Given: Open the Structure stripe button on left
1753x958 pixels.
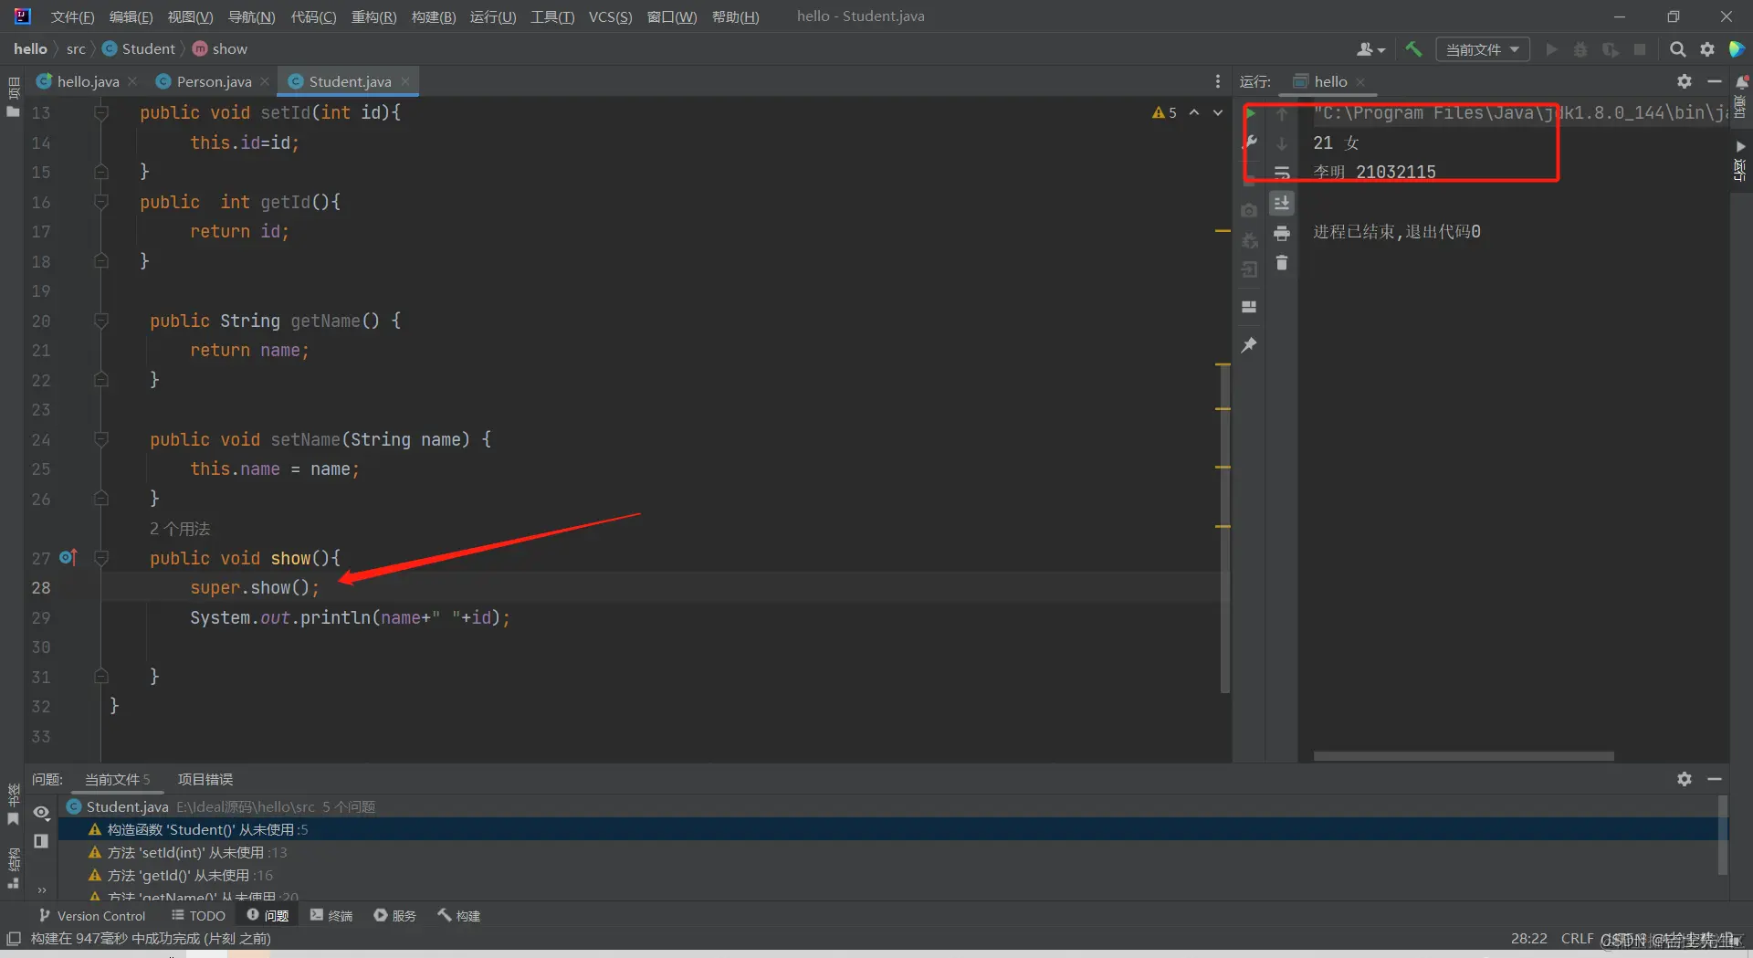Looking at the screenshot, I should 13,869.
